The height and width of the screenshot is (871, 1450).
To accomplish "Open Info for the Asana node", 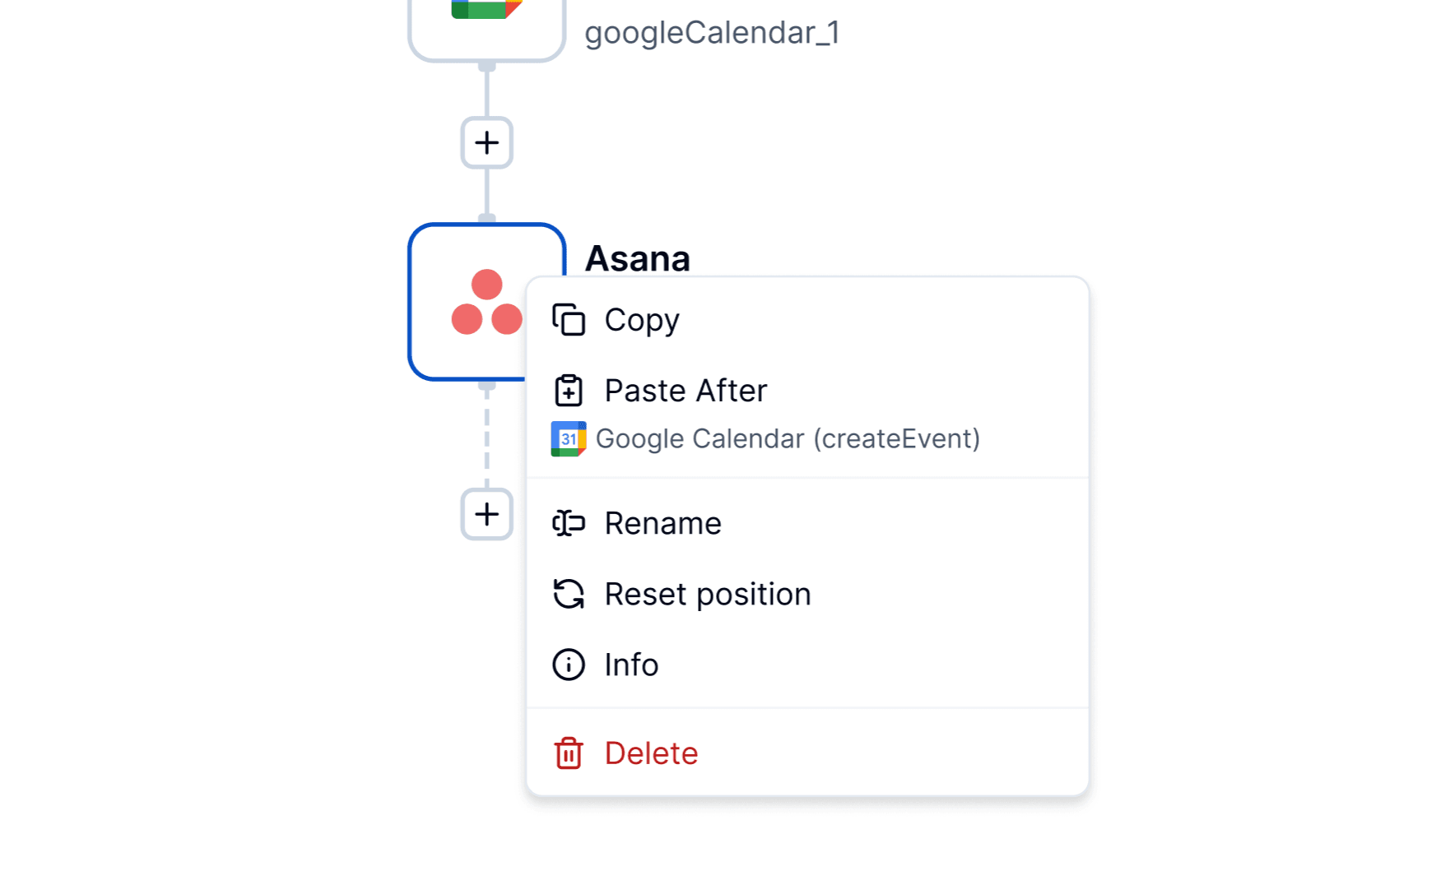I will (x=631, y=665).
